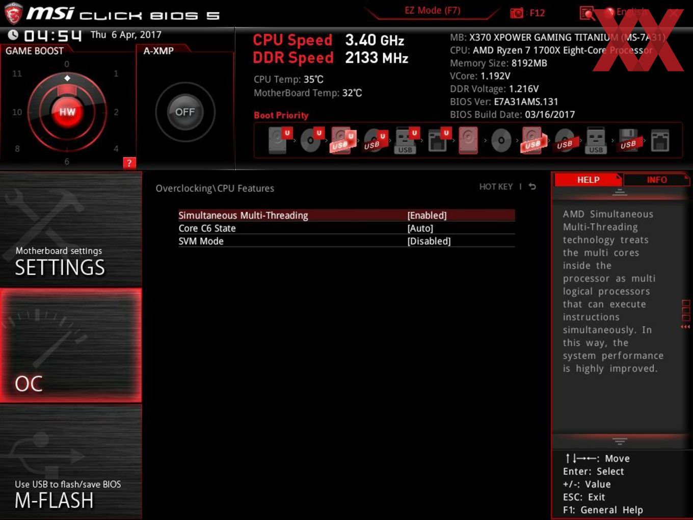The height and width of the screenshot is (520, 693).
Task: Toggle the Game Boost HW knob
Action: [67, 112]
